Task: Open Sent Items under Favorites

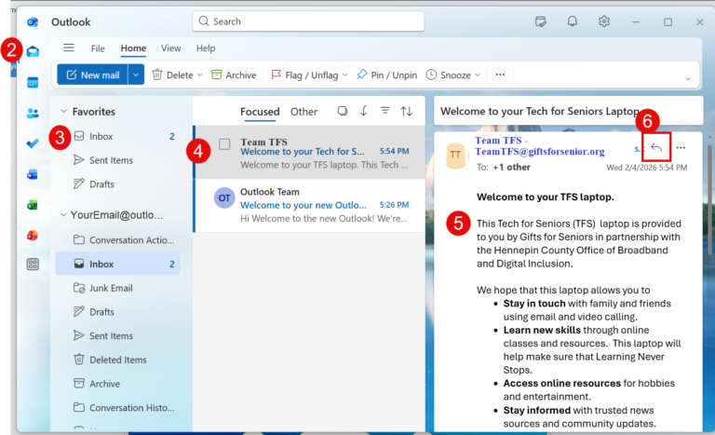Action: click(118, 160)
